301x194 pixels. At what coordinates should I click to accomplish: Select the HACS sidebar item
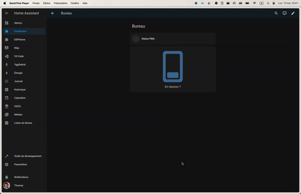24,106
